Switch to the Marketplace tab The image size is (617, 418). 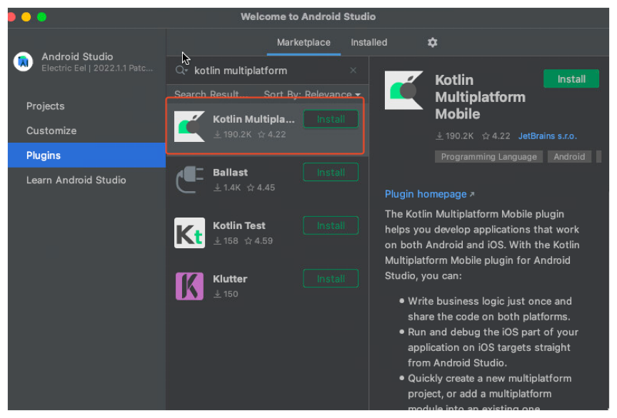(304, 43)
